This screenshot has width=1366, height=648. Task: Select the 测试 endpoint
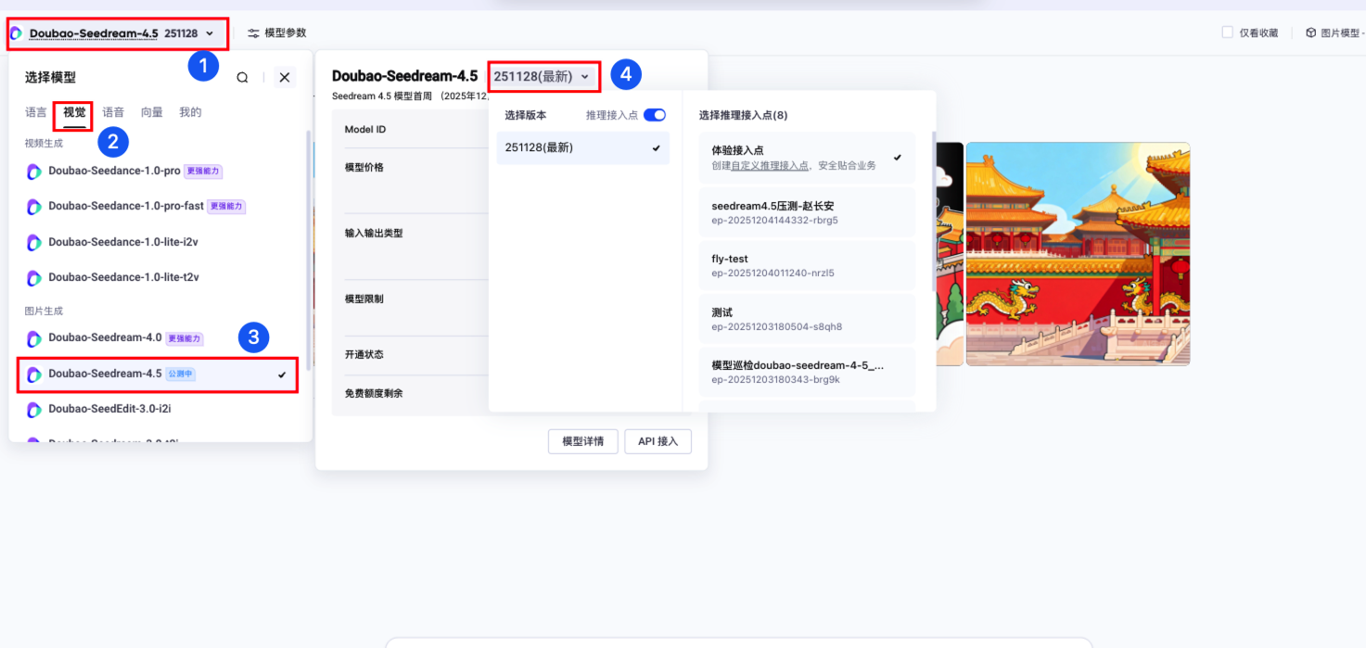pos(807,319)
